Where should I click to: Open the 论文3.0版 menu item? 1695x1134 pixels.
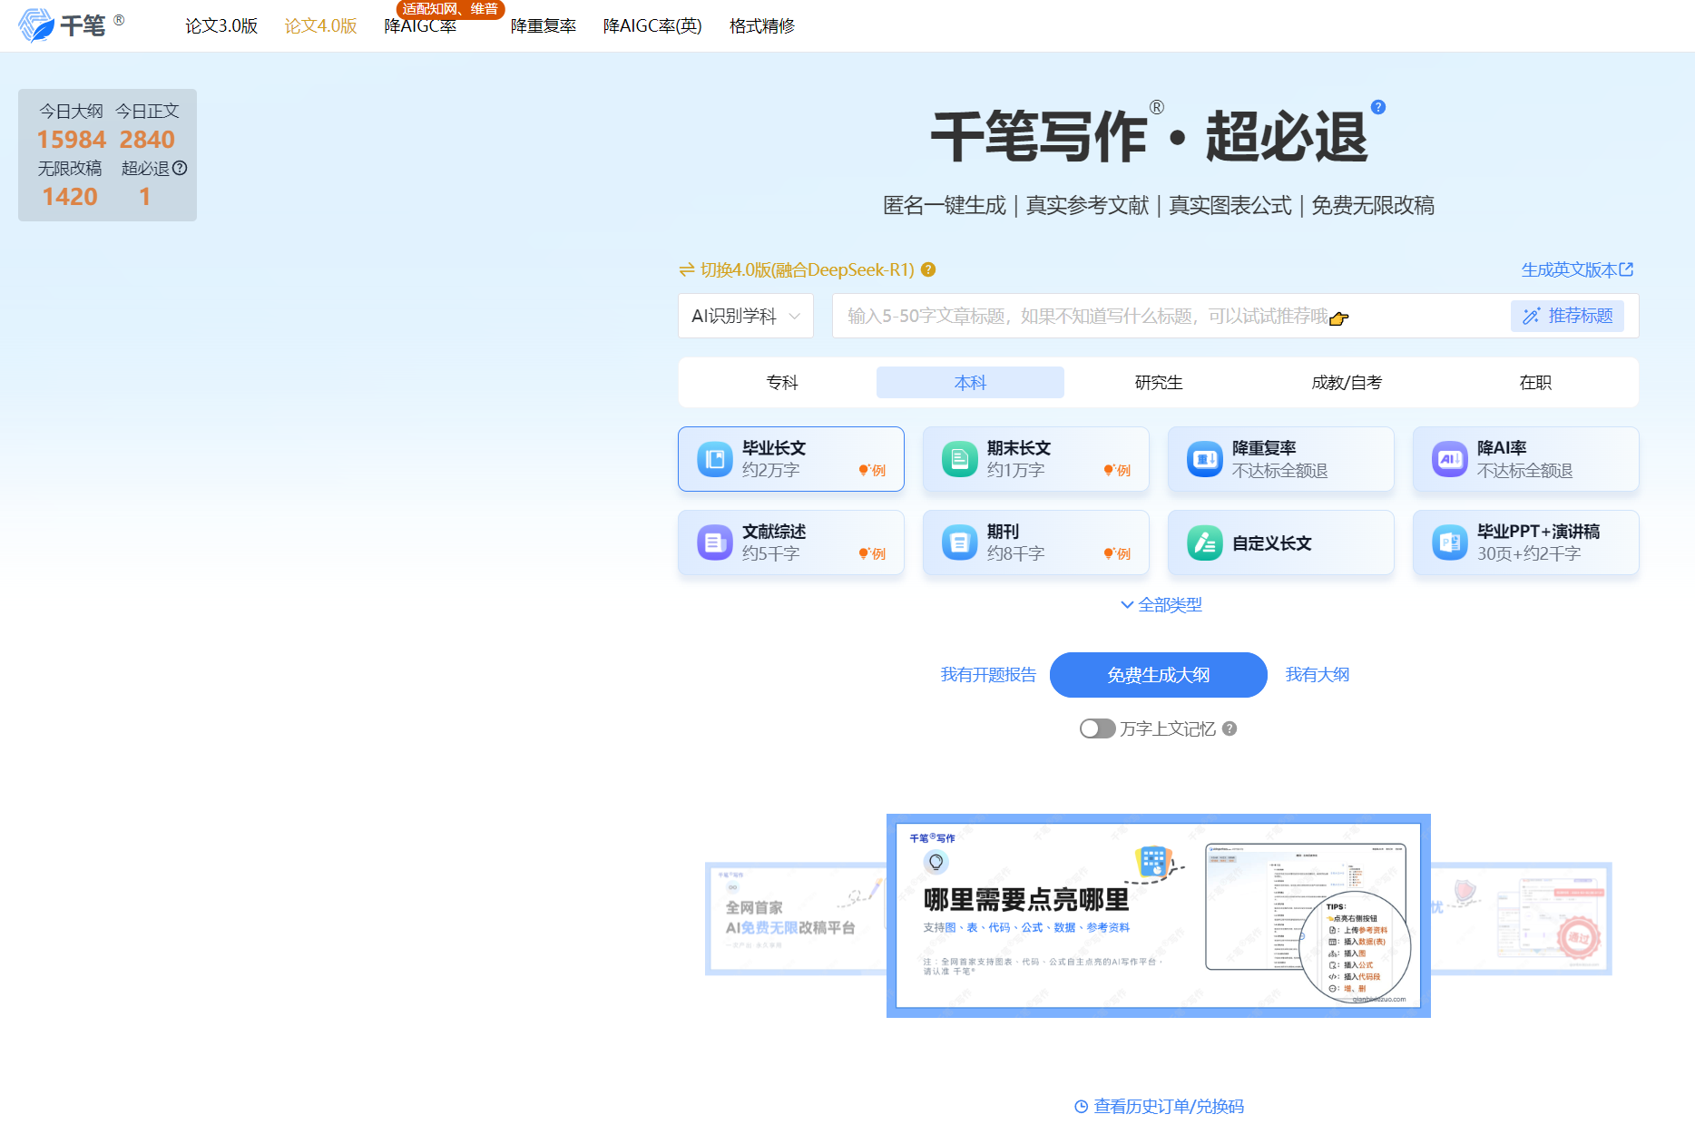[x=221, y=26]
